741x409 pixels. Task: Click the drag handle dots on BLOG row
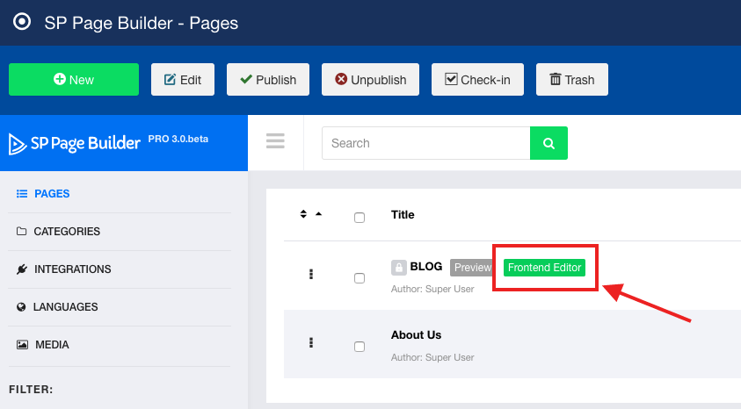[311, 274]
